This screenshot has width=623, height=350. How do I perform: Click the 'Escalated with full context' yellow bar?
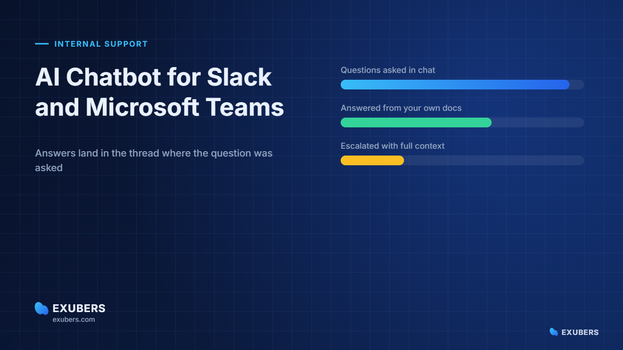(x=372, y=160)
